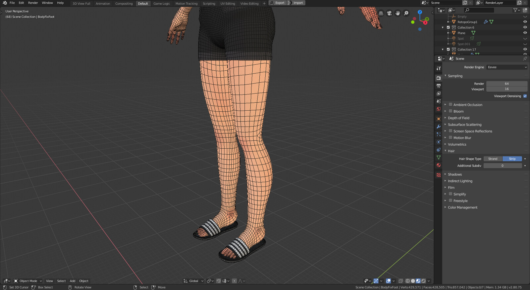Open the Object Mode dropdown

(x=28, y=281)
